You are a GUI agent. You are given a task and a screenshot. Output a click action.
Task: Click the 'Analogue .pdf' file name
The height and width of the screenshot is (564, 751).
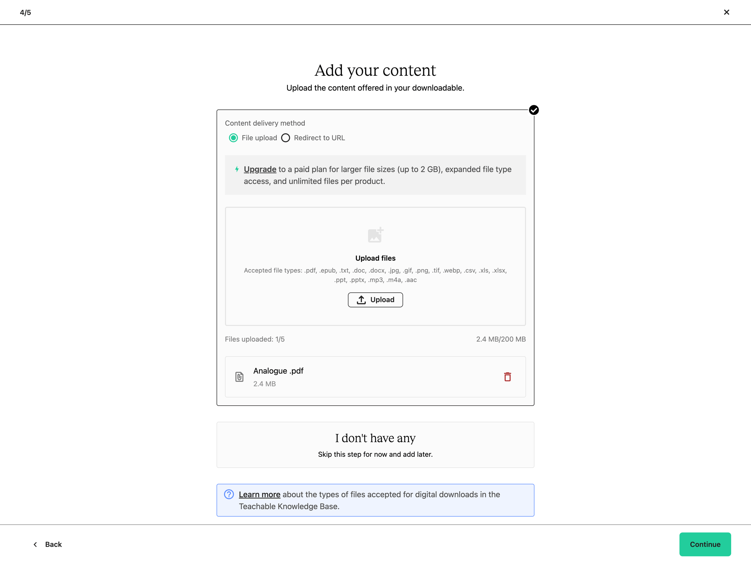click(x=278, y=371)
